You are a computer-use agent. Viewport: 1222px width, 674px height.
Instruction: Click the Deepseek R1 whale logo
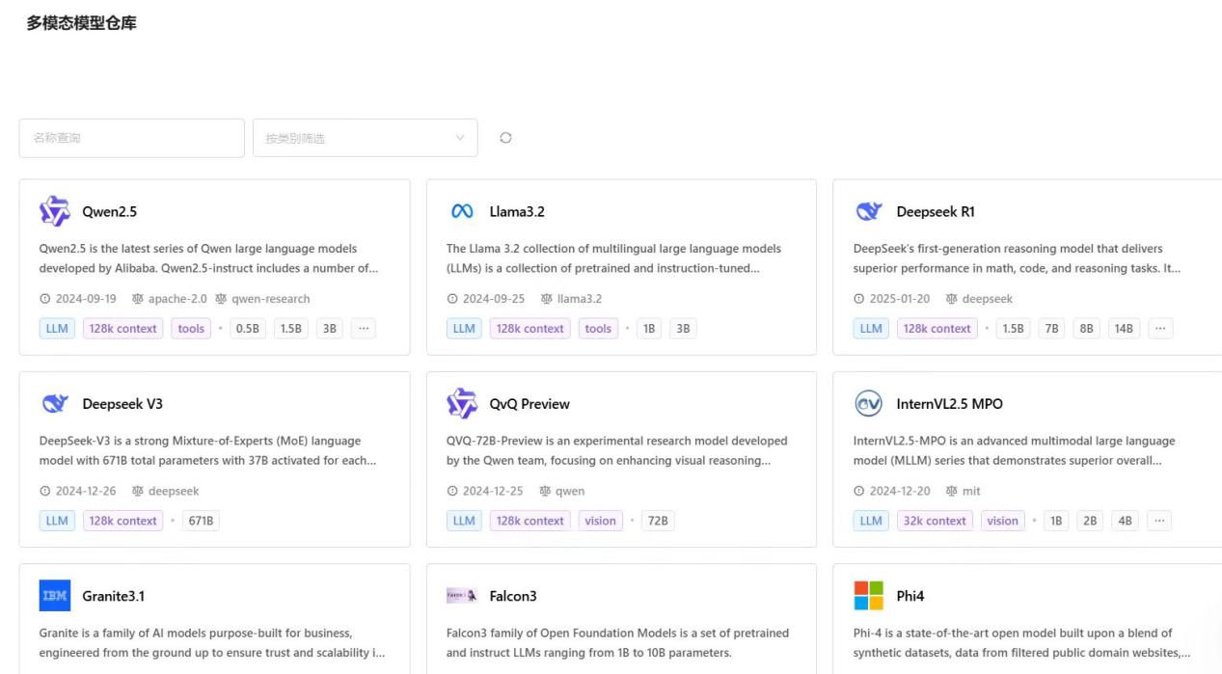pyautogui.click(x=869, y=211)
